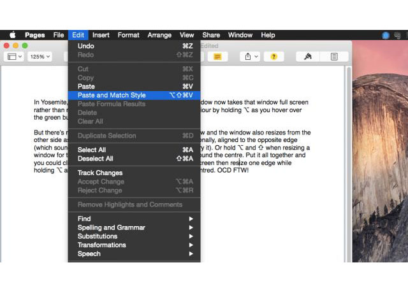The image size is (408, 293).
Task: Expand the Speech submenu
Action: (x=135, y=254)
